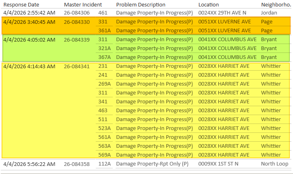Screen dimensions: 293x174
Task: Select Damage Property-Rpt Only (P) description
Action: pyautogui.click(x=152, y=164)
